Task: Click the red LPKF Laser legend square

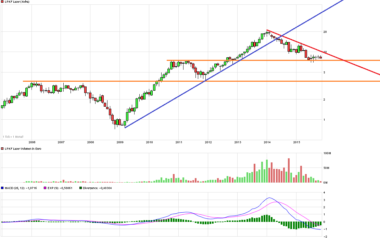Action: (x=2, y=2)
